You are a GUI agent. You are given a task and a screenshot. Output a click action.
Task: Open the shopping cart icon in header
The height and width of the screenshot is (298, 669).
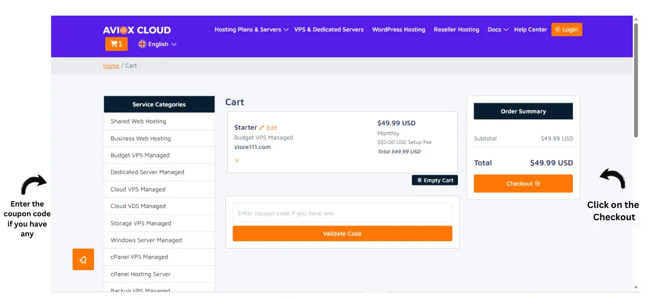[116, 44]
